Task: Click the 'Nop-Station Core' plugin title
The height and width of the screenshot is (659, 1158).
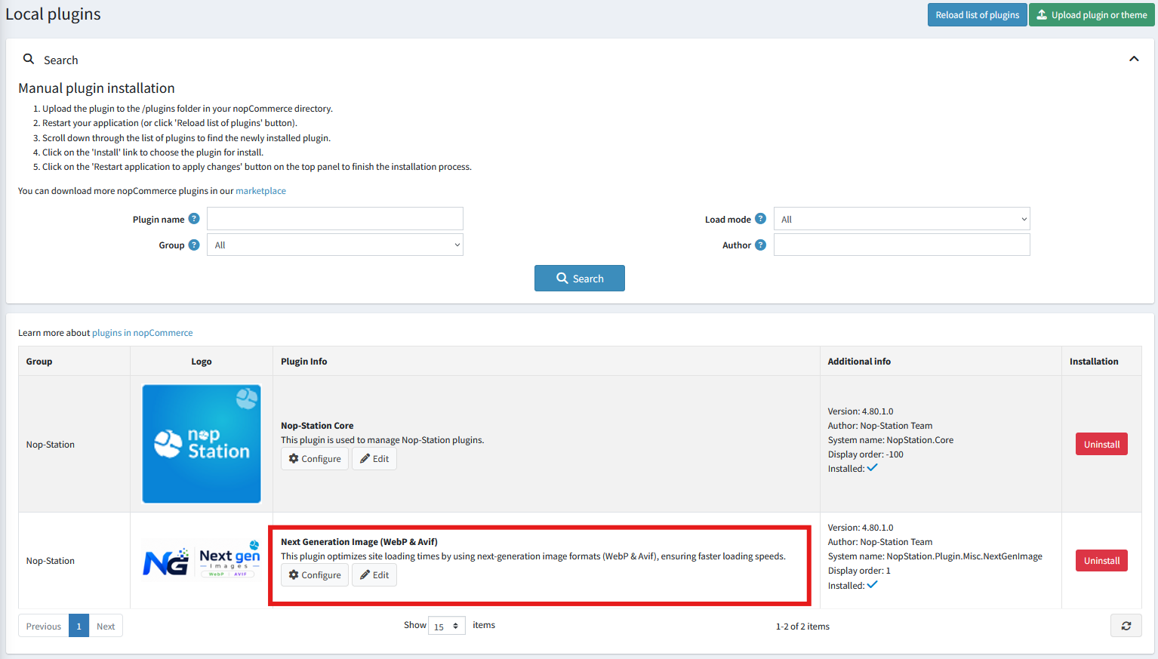Action: click(x=317, y=426)
